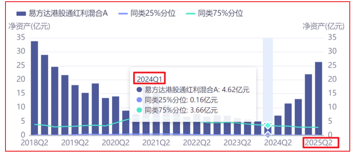
Task: Click the blue 25% diamond marker at 2024Q1
Action: (x=268, y=135)
